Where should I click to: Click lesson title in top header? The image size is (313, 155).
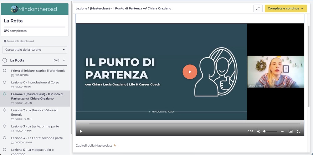pos(123,8)
